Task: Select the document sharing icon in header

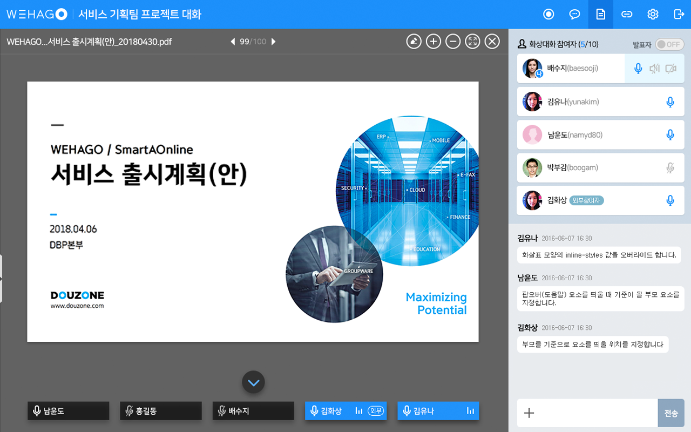Action: point(601,14)
